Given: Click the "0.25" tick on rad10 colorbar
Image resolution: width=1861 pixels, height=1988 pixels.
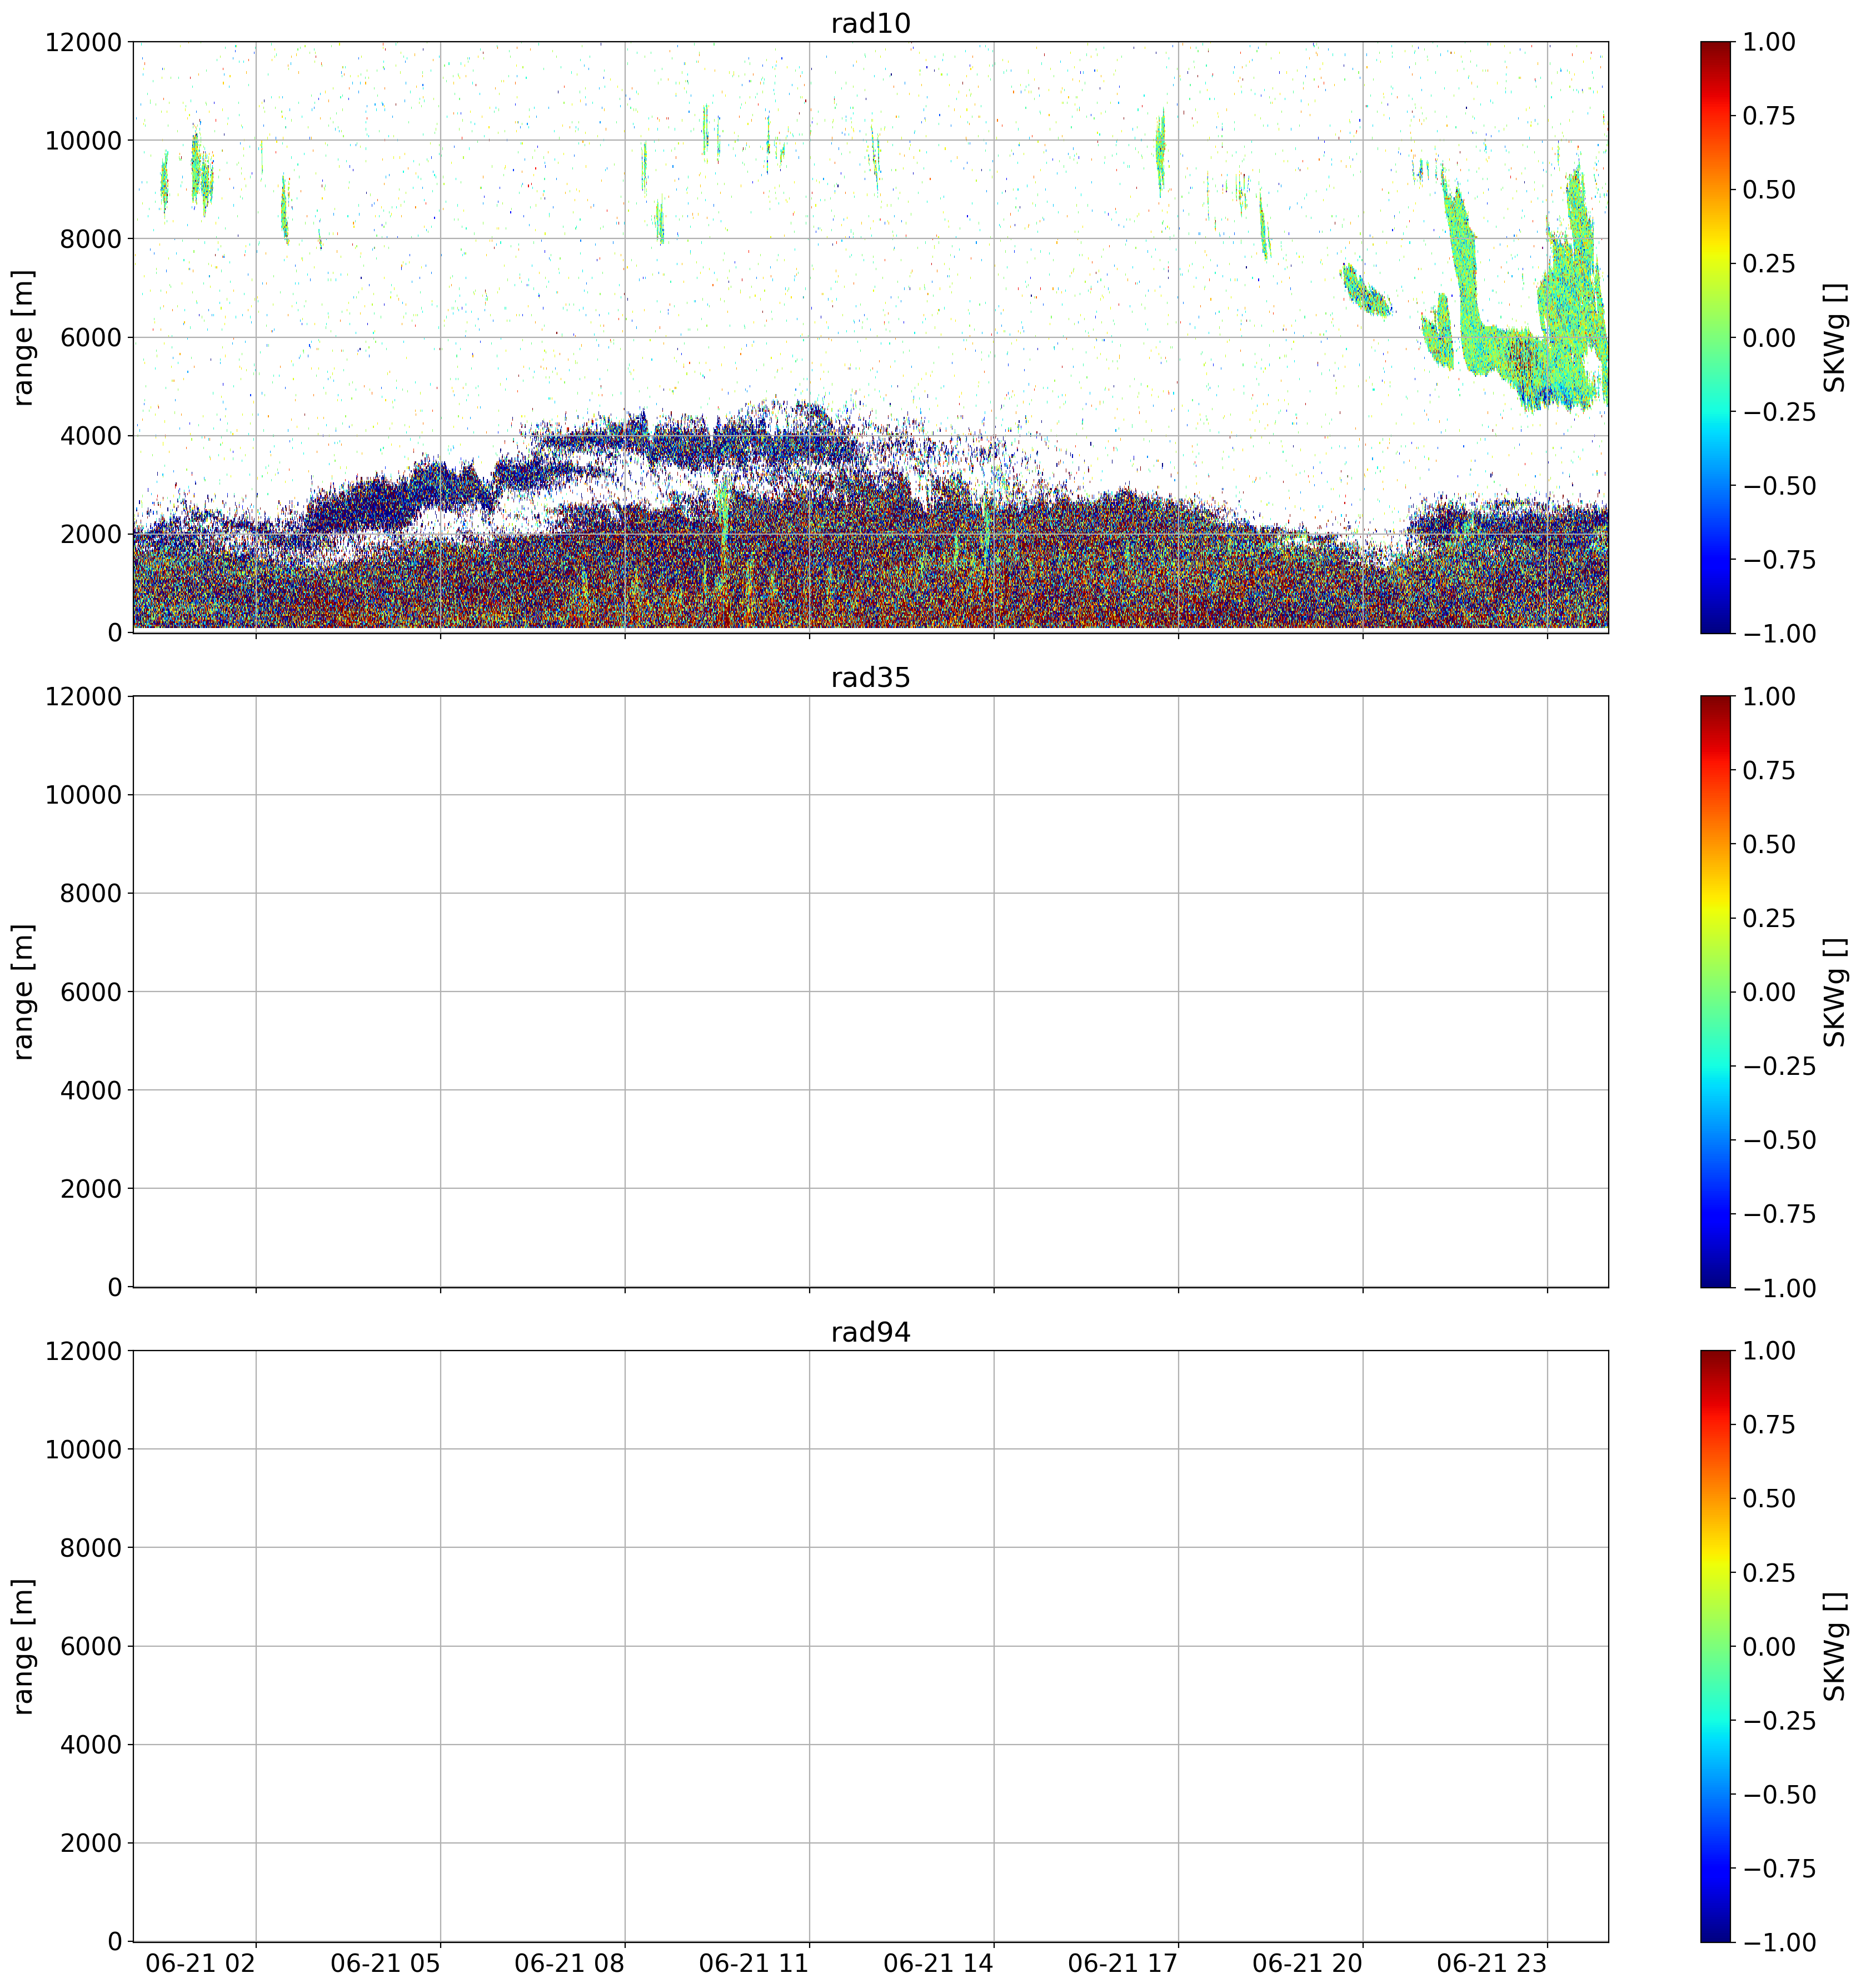Looking at the screenshot, I should tap(1769, 263).
